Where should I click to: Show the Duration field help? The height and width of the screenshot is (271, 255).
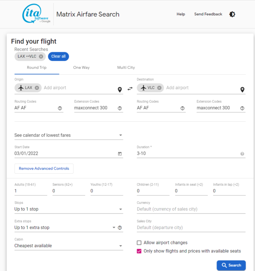tap(242, 154)
